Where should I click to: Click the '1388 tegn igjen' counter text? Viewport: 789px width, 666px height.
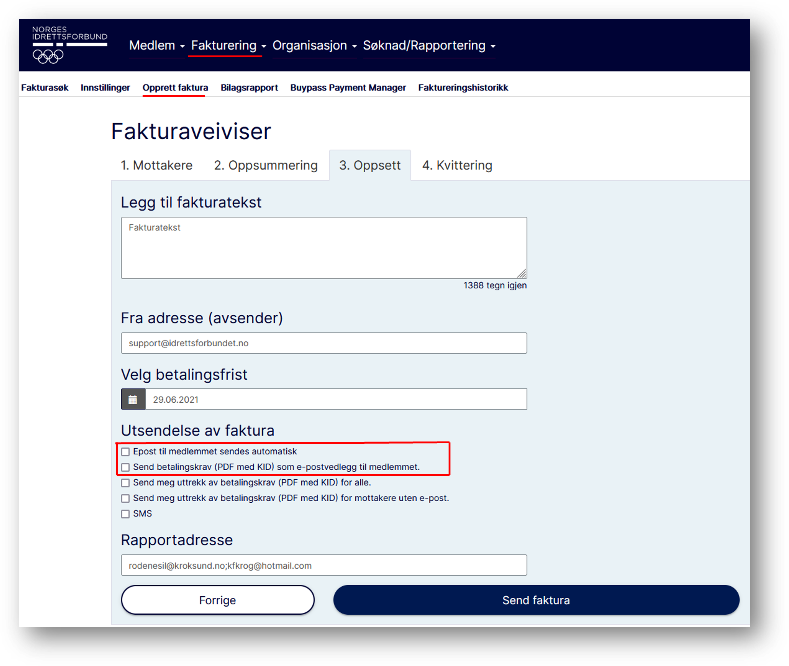pyautogui.click(x=495, y=285)
